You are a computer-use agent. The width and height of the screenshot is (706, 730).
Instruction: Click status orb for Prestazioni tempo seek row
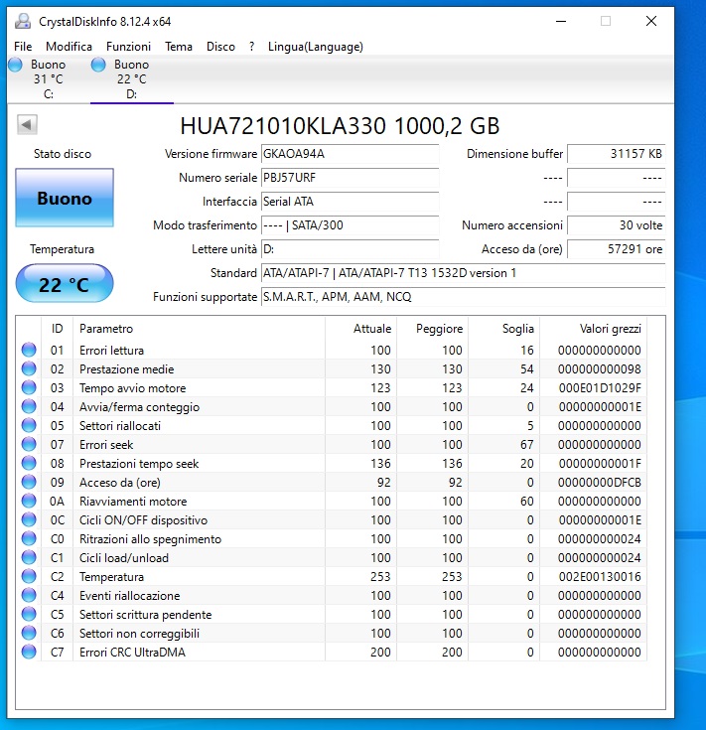(x=29, y=463)
